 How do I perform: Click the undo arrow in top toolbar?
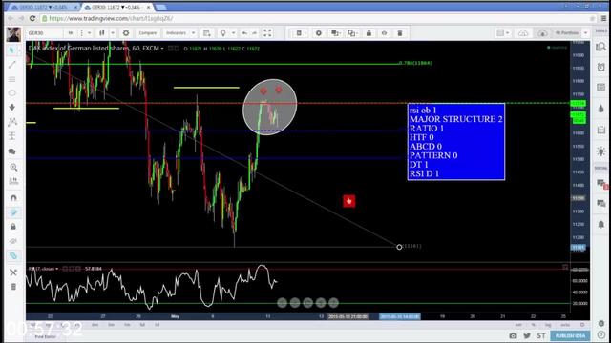[244, 33]
